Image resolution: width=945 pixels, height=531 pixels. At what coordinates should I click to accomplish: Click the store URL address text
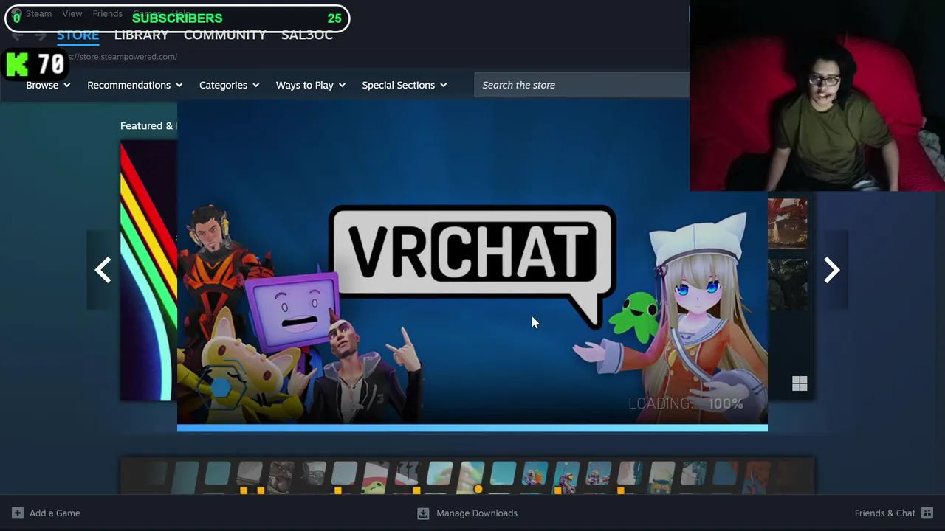(123, 57)
